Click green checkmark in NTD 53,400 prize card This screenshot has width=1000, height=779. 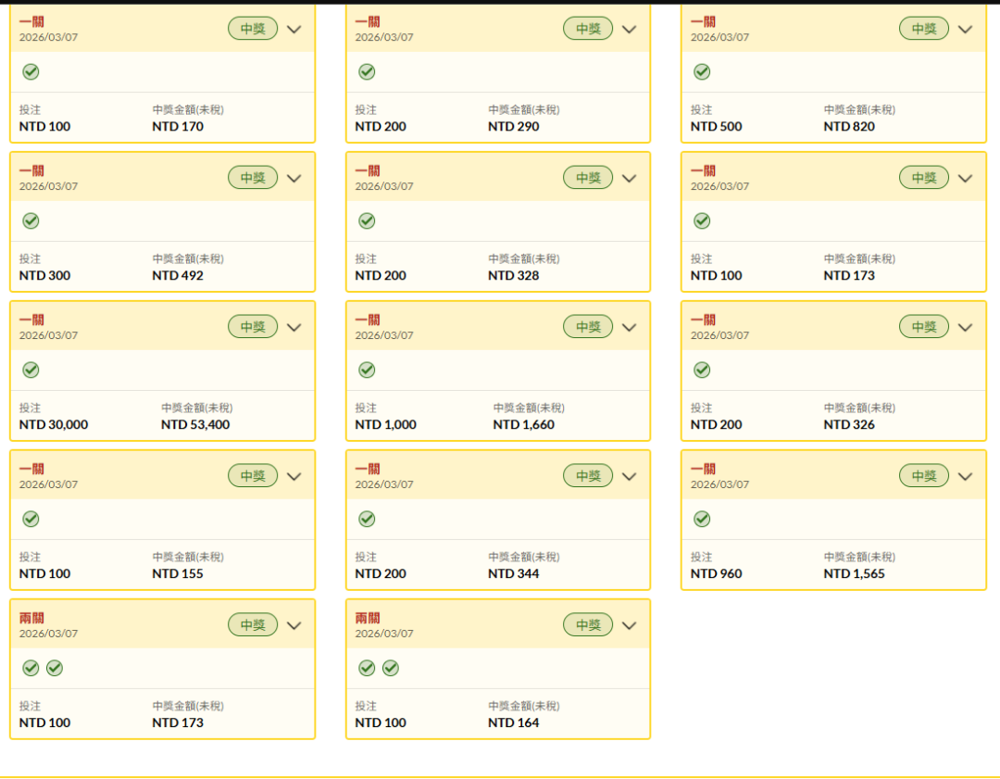pos(31,370)
